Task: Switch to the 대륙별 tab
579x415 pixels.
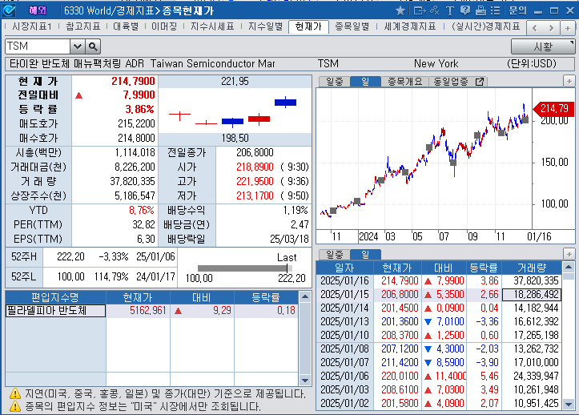Action: [x=126, y=26]
